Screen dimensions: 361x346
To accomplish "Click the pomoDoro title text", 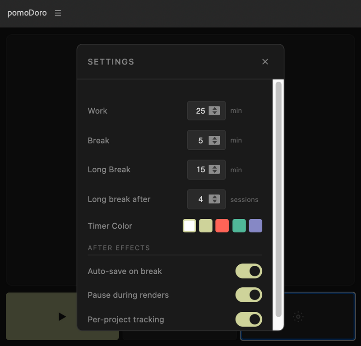I will coord(27,13).
